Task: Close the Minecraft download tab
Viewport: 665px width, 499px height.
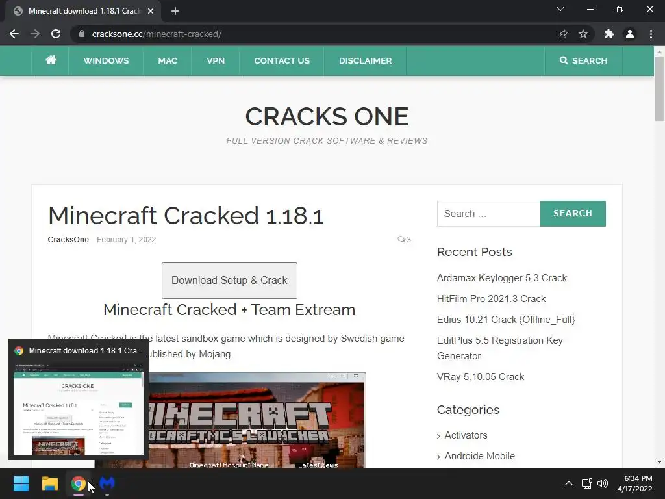Action: (151, 11)
